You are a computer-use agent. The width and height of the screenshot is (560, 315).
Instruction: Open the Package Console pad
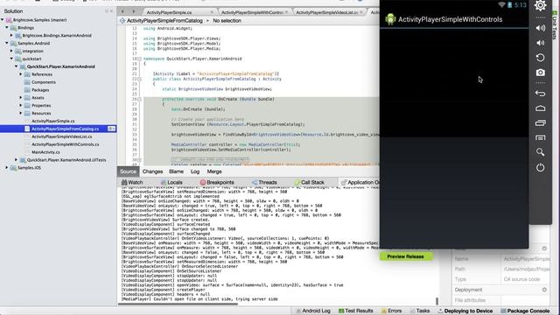(525, 311)
